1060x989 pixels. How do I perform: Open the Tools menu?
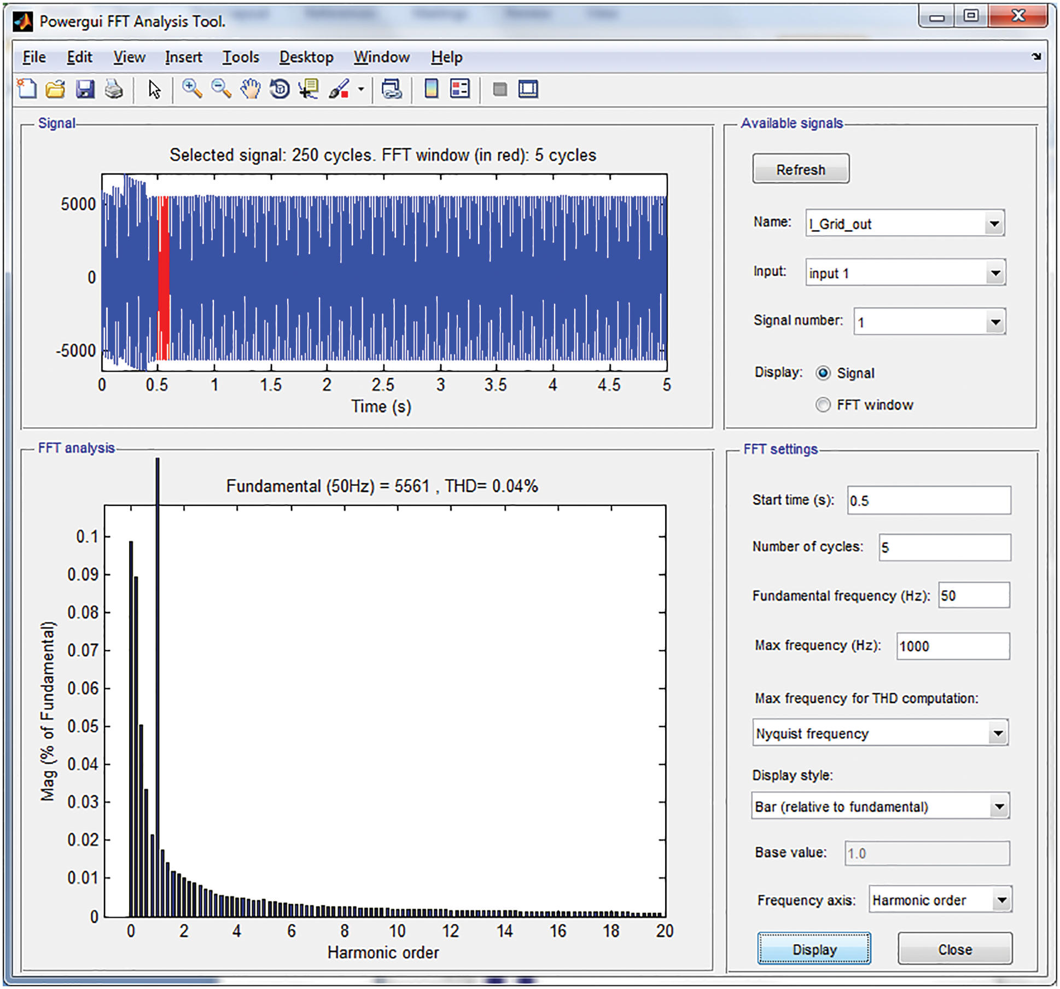click(240, 57)
